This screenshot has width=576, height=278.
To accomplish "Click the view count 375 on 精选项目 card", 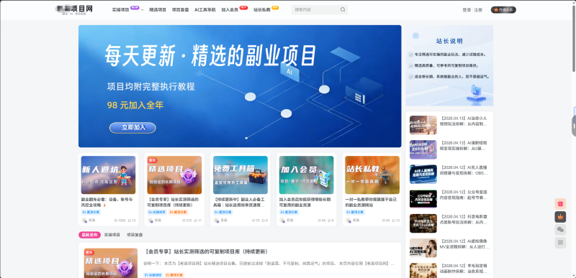I will tap(187, 221).
